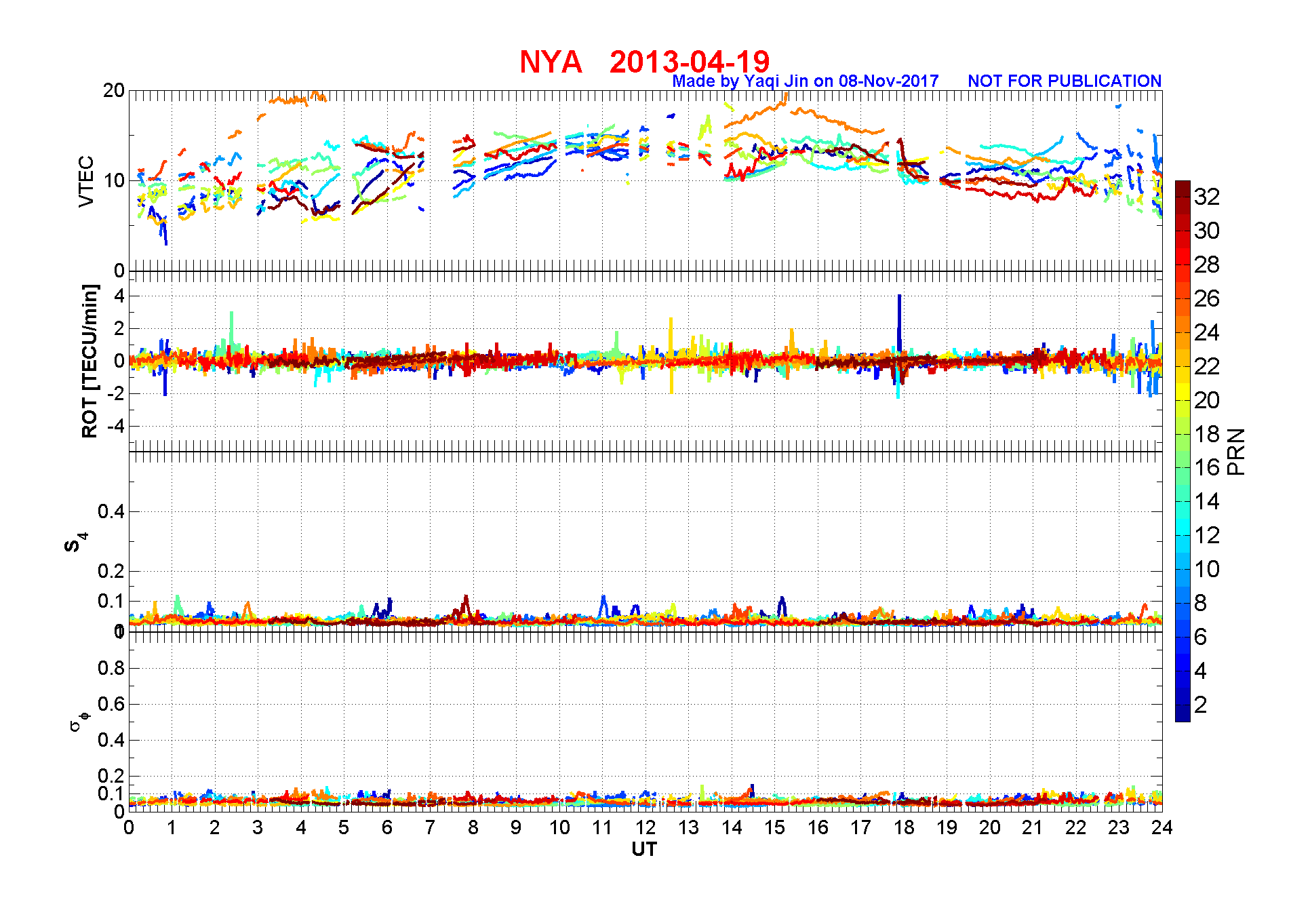Click the "NOT FOR PUBLICATION" notice
Screen dimensions: 1291x902
pos(1065,81)
